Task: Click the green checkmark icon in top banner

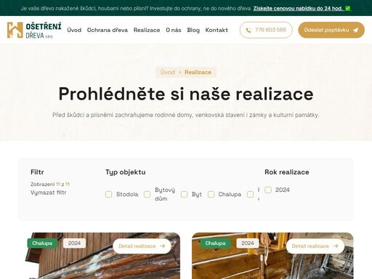Action: click(x=348, y=8)
